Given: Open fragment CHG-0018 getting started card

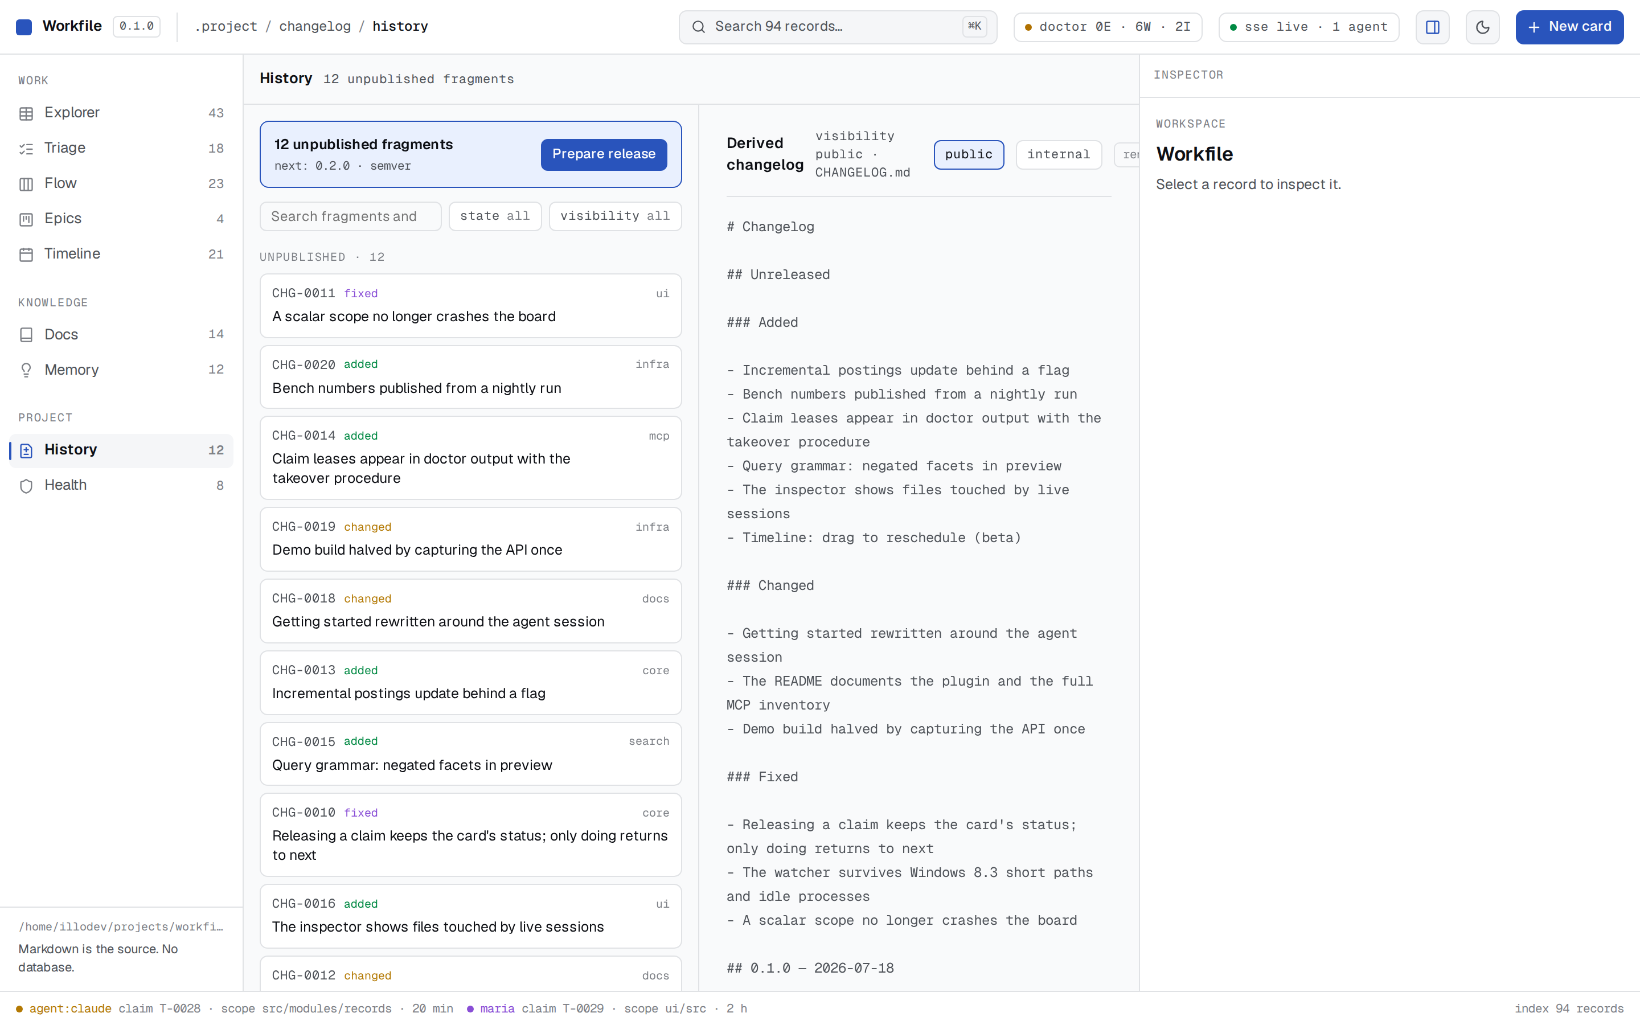Looking at the screenshot, I should pos(470,611).
